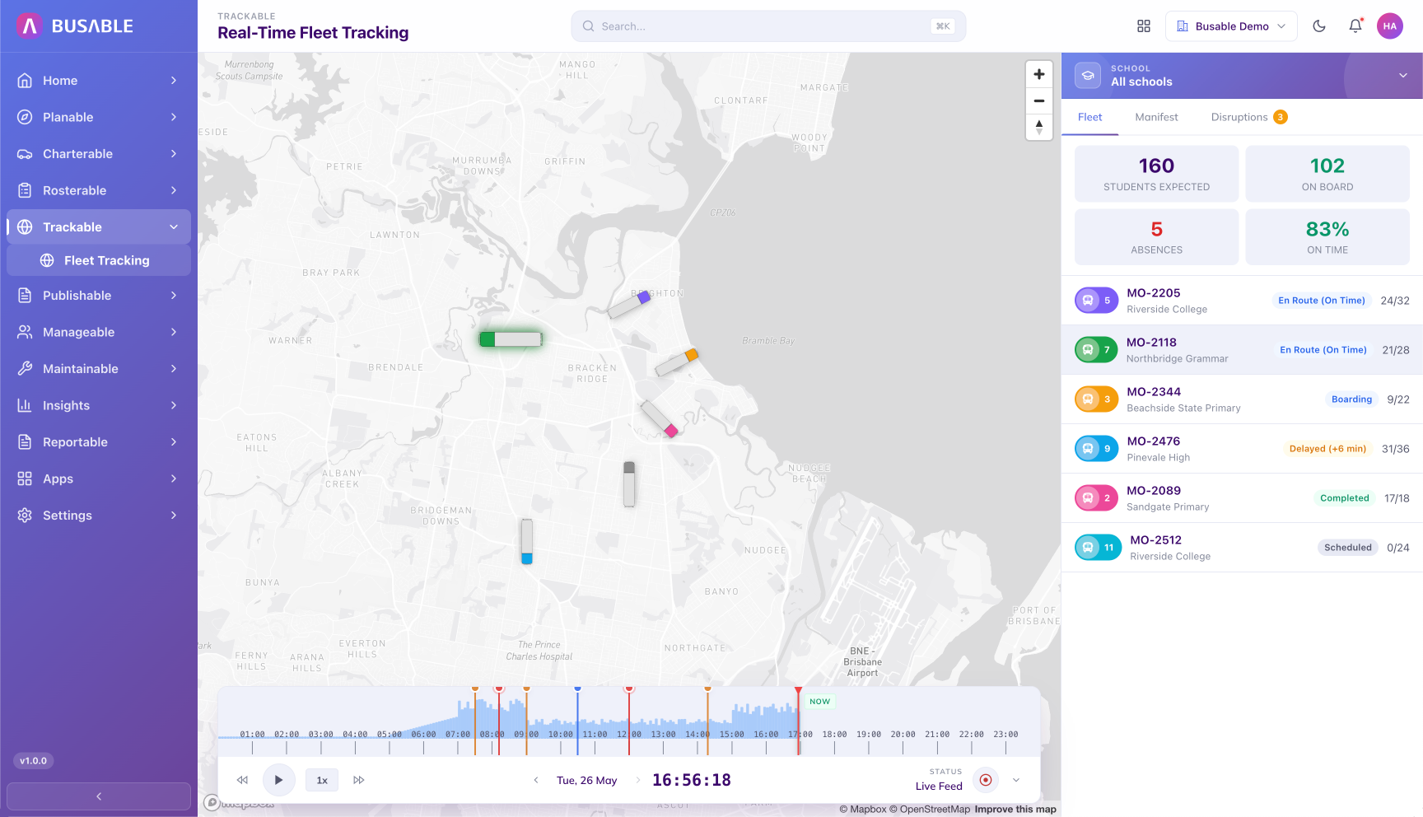Open Settings in sidebar
Viewport: 1423px width, 817px height.
click(99, 516)
